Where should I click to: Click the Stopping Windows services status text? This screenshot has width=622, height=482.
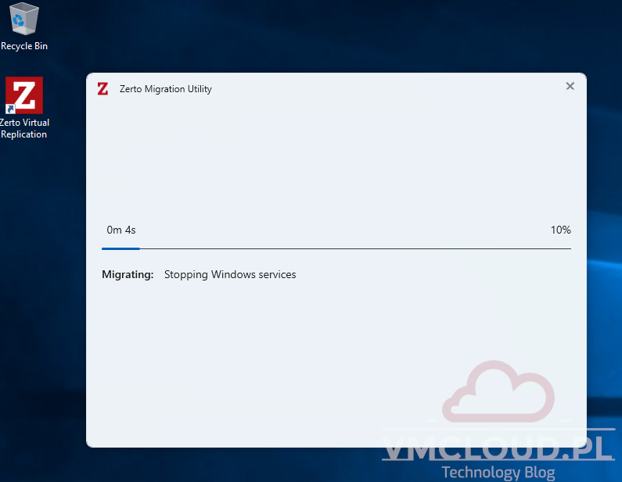230,274
